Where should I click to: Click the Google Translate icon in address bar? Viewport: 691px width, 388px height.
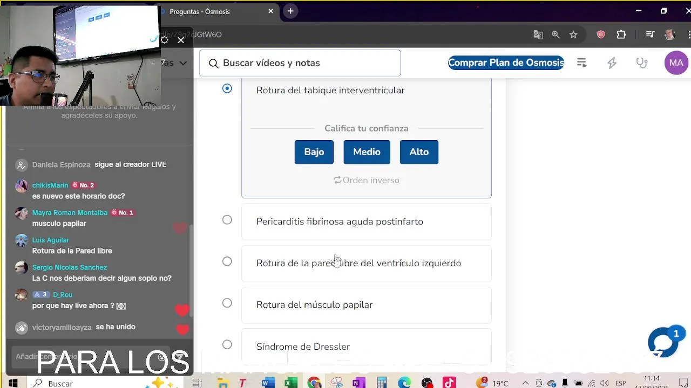(x=538, y=34)
